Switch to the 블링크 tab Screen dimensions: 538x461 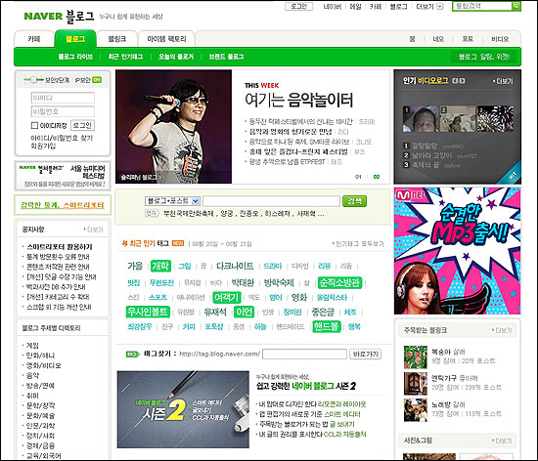[x=117, y=39]
